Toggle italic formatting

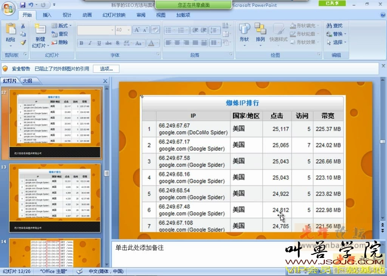click(90, 43)
